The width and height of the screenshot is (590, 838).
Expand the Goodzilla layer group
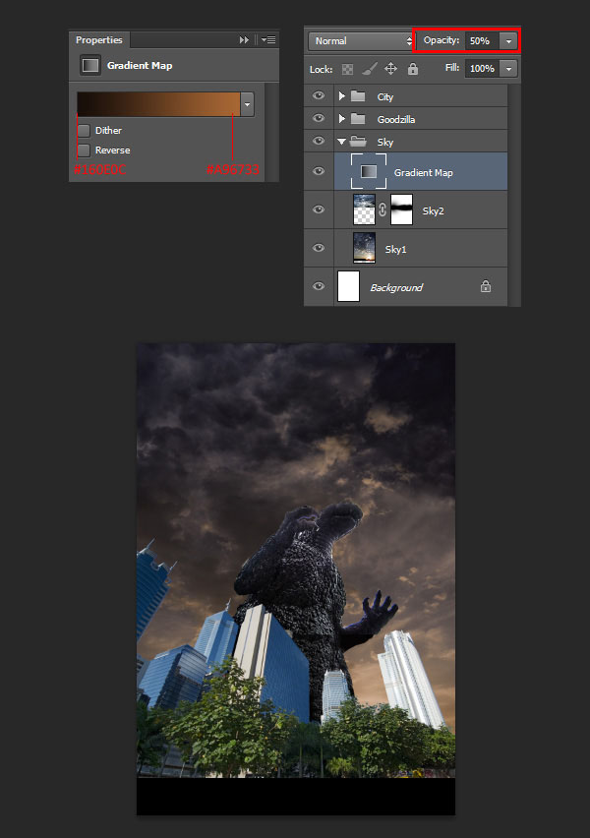pos(342,119)
